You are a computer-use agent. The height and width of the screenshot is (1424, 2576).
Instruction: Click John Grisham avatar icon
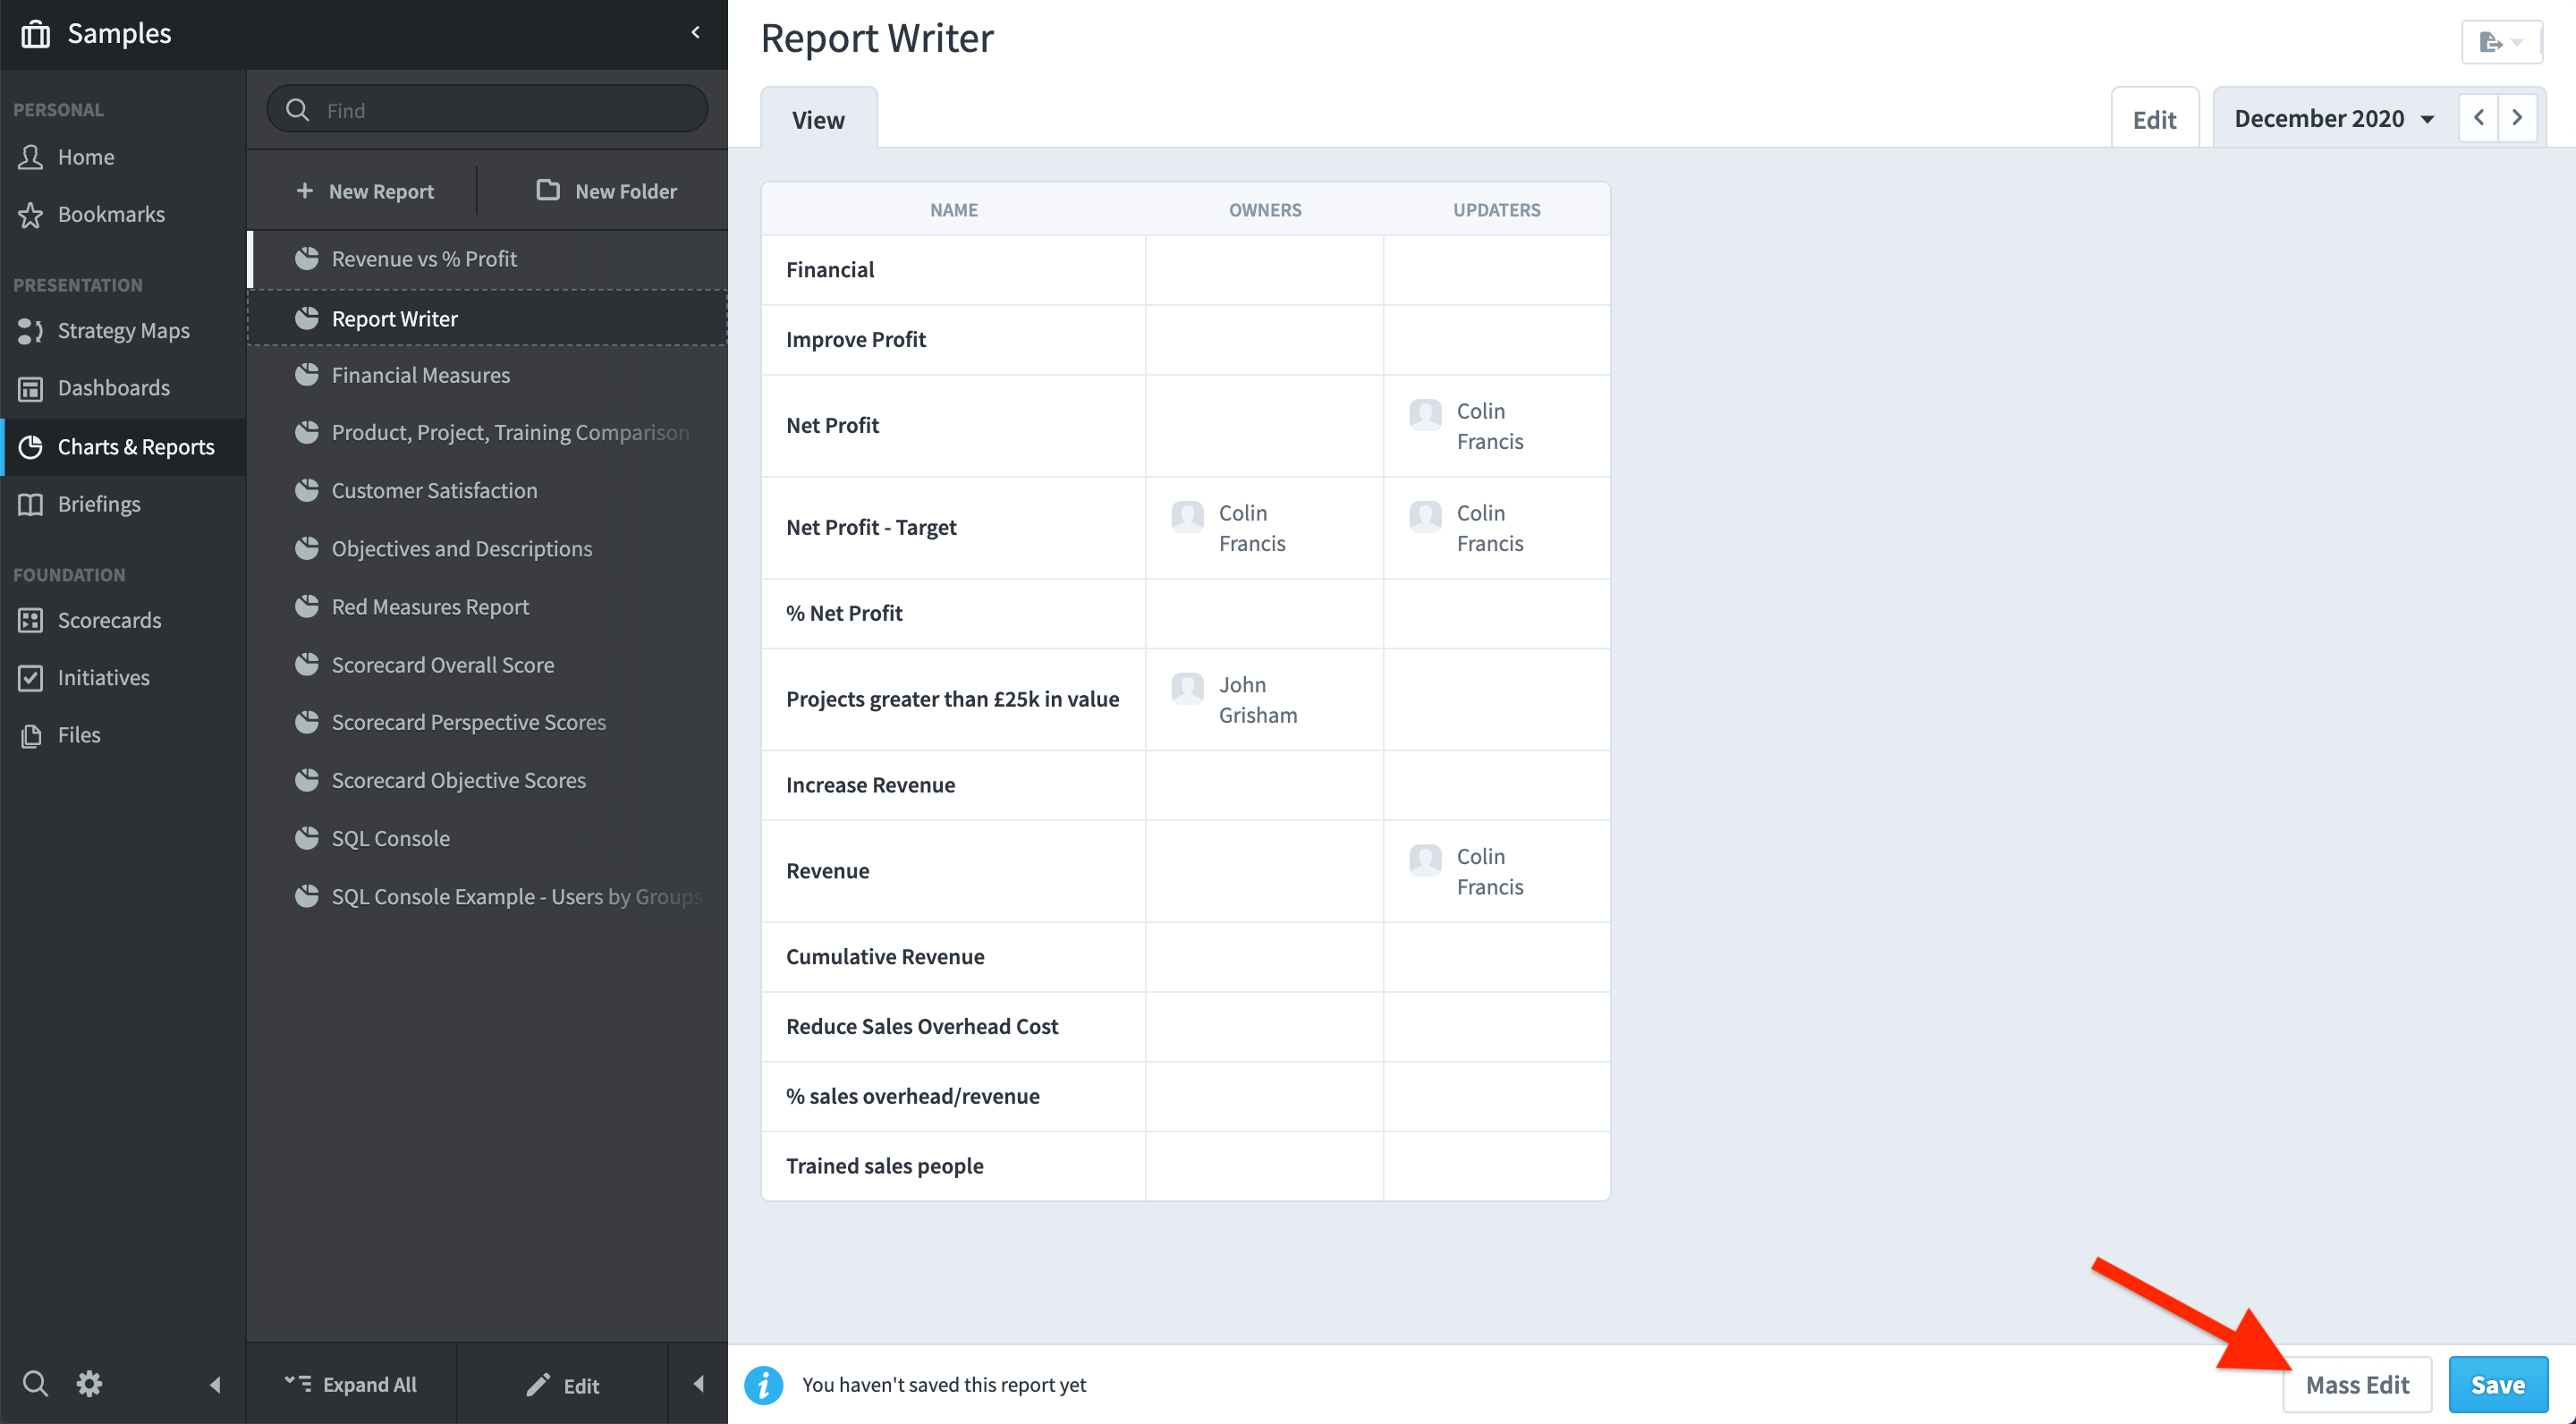pos(1188,688)
